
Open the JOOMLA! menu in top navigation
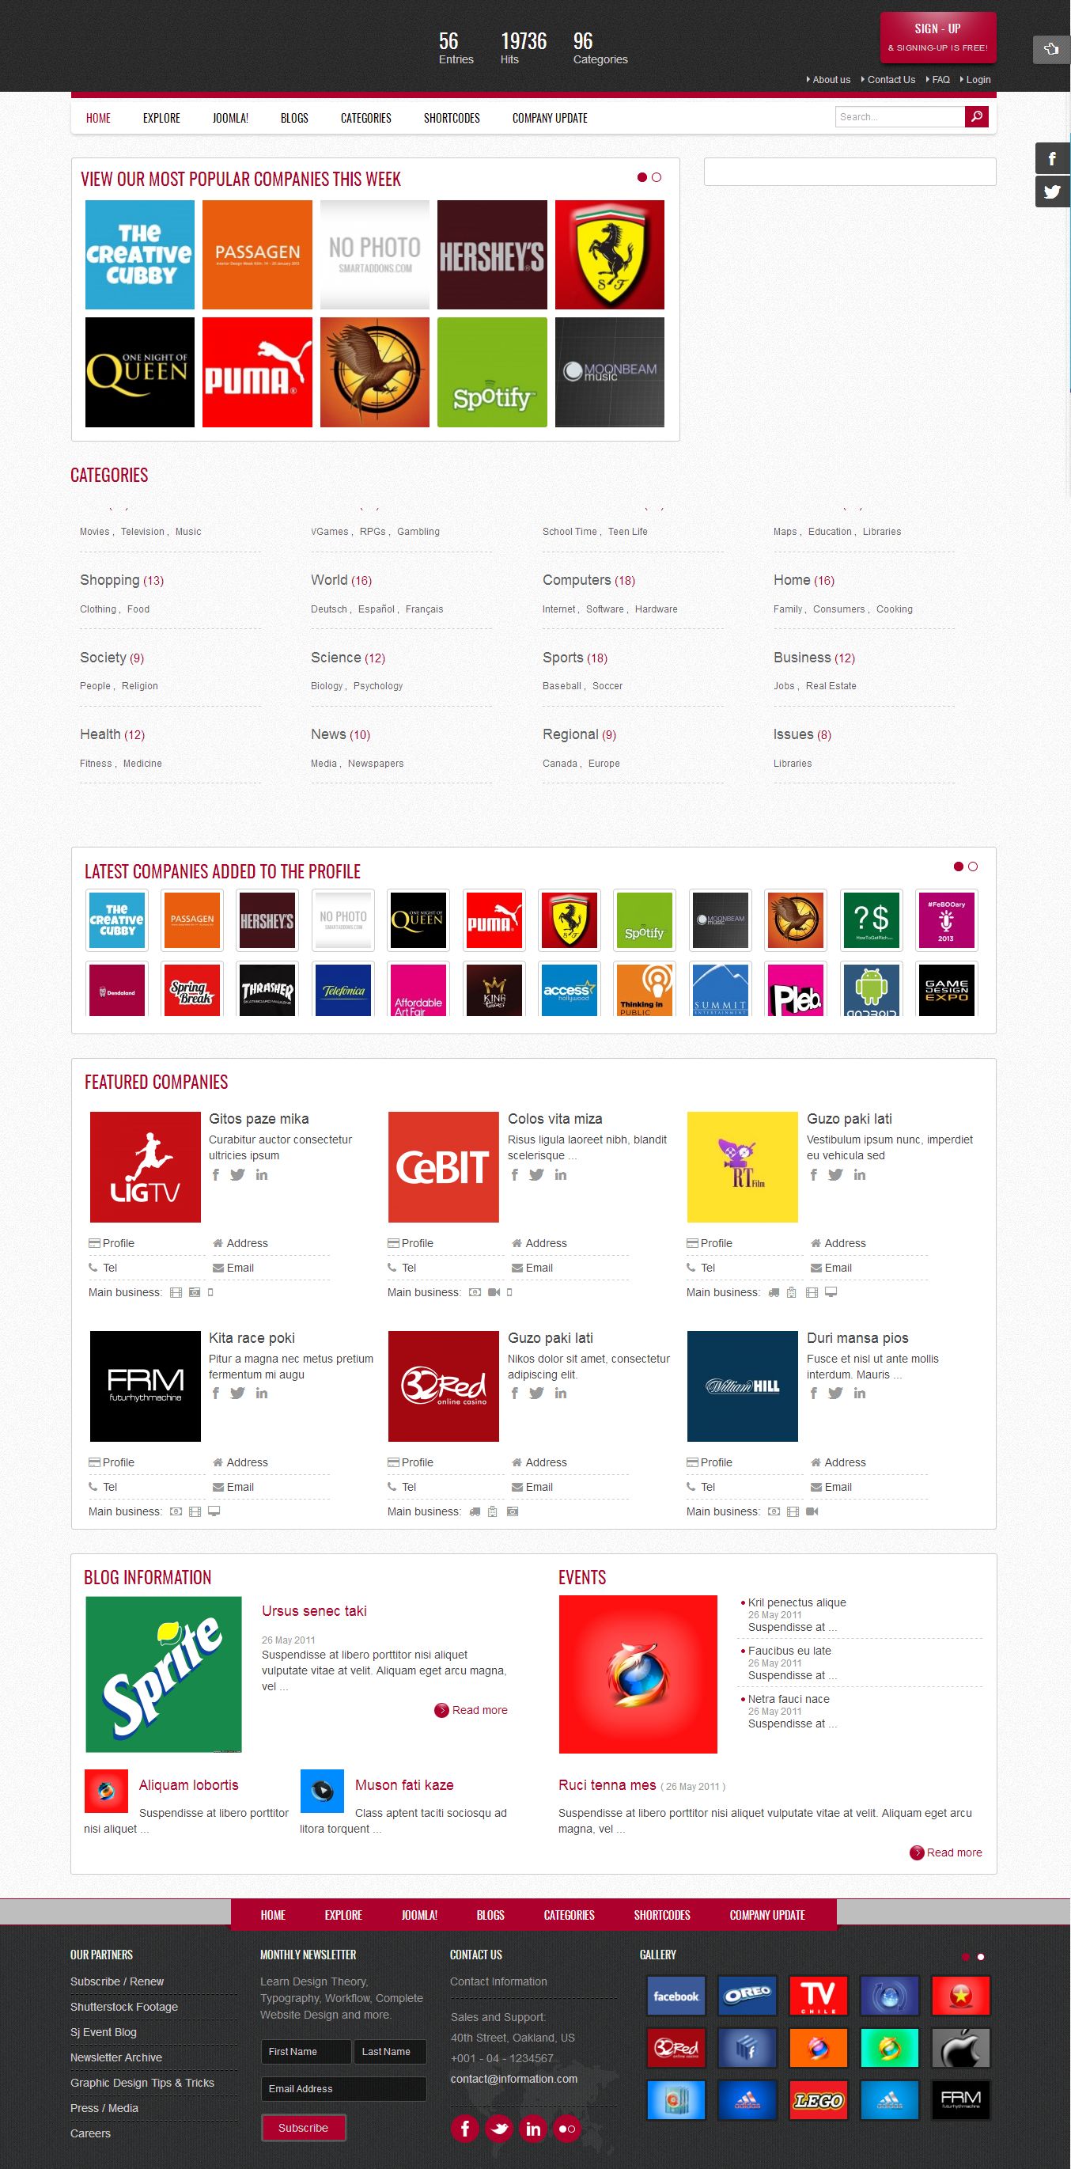(230, 118)
